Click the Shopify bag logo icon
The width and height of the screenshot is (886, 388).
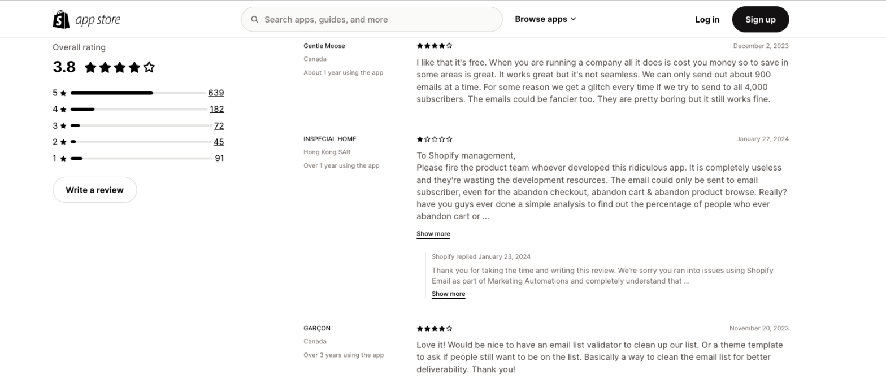point(61,19)
